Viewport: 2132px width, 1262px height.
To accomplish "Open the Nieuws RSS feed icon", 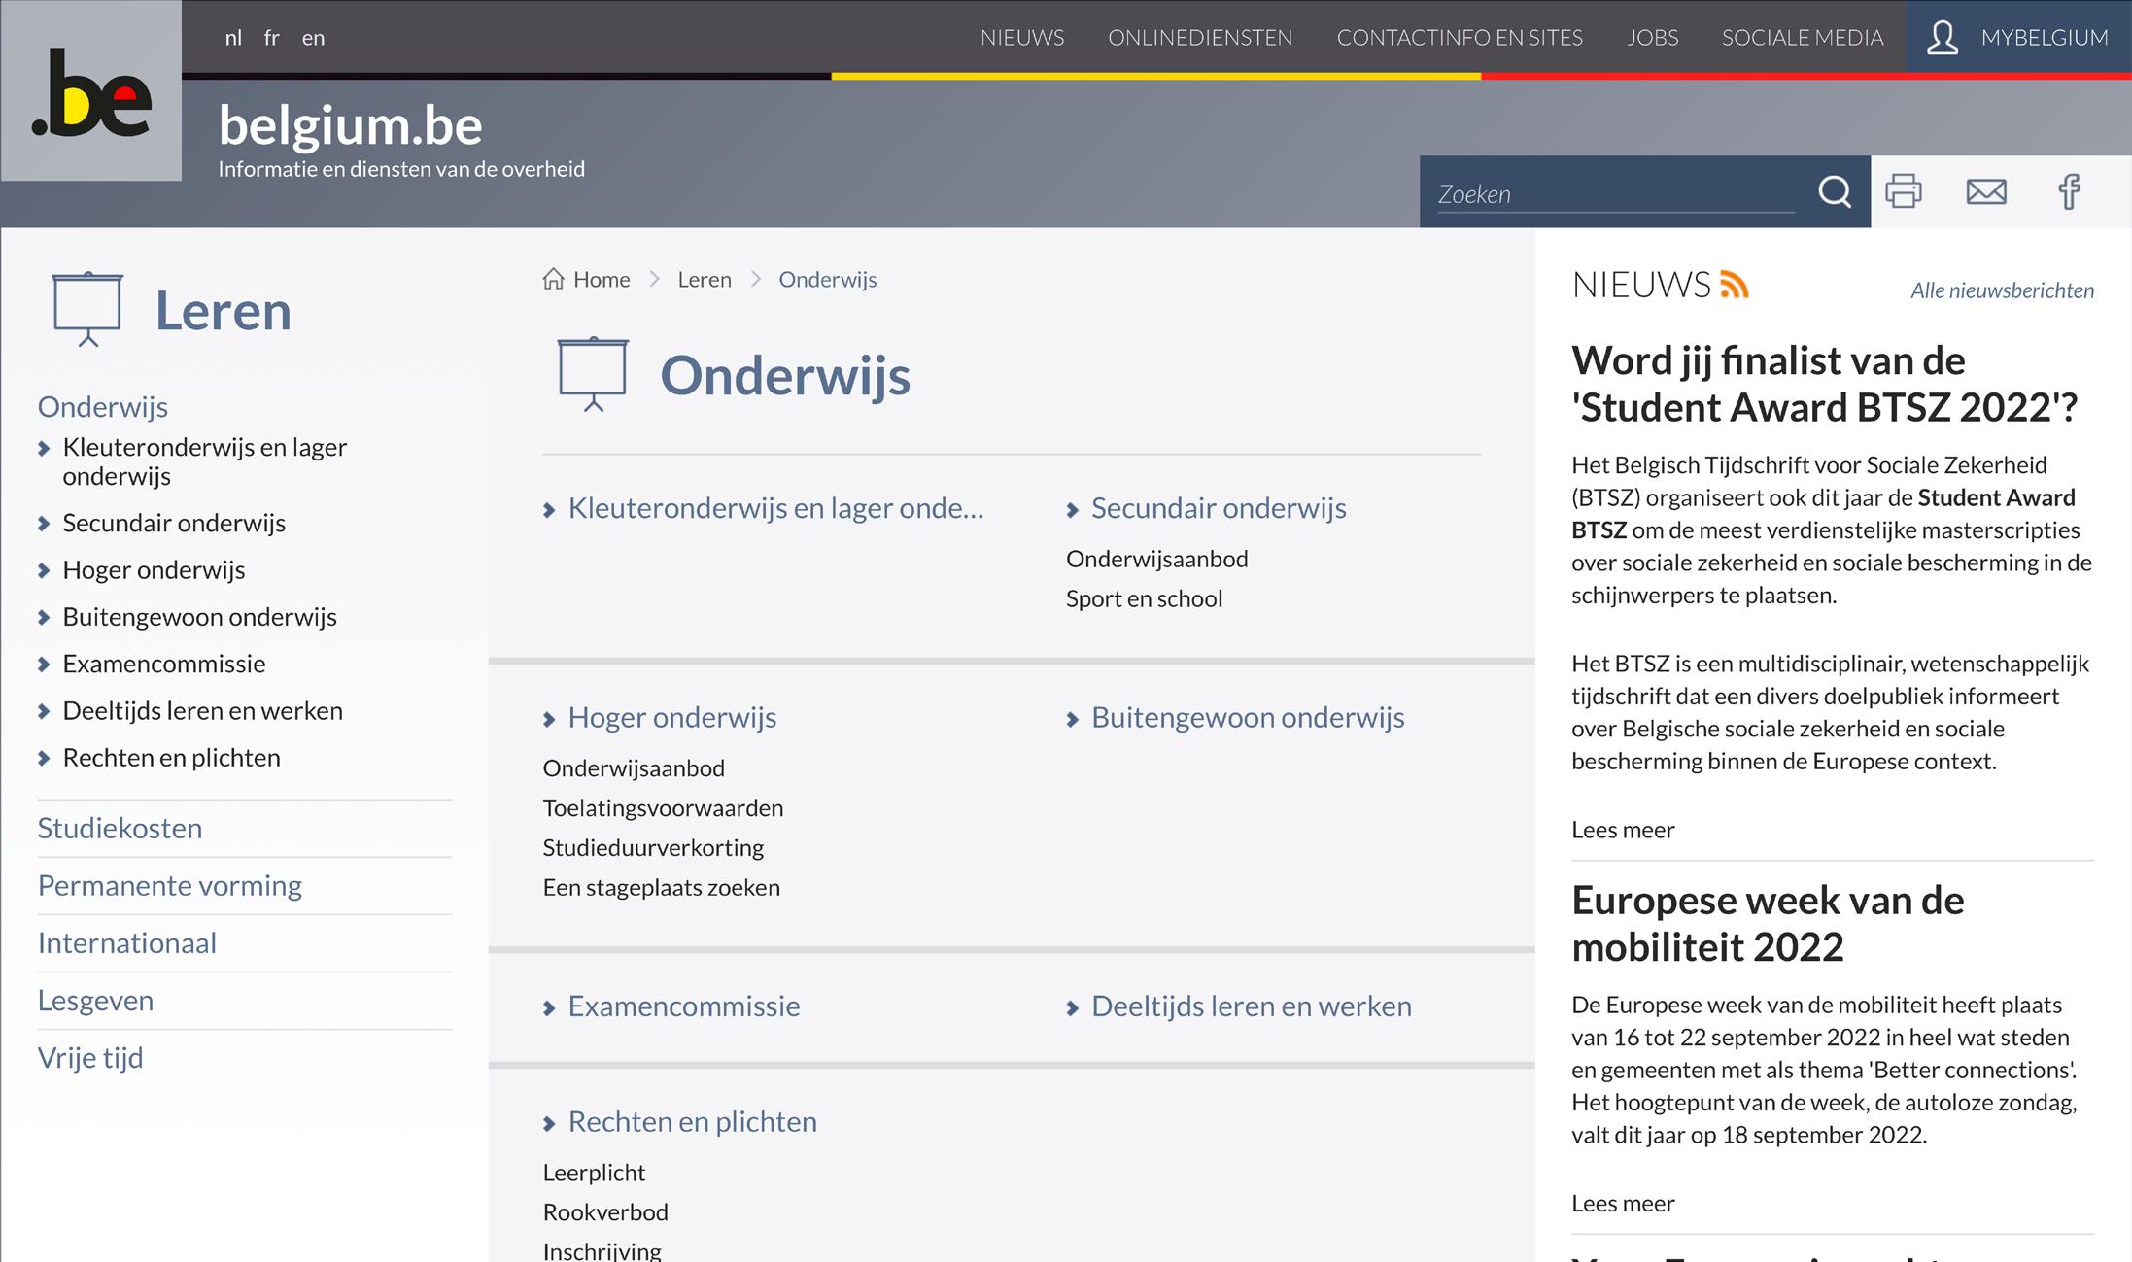I will [1735, 285].
